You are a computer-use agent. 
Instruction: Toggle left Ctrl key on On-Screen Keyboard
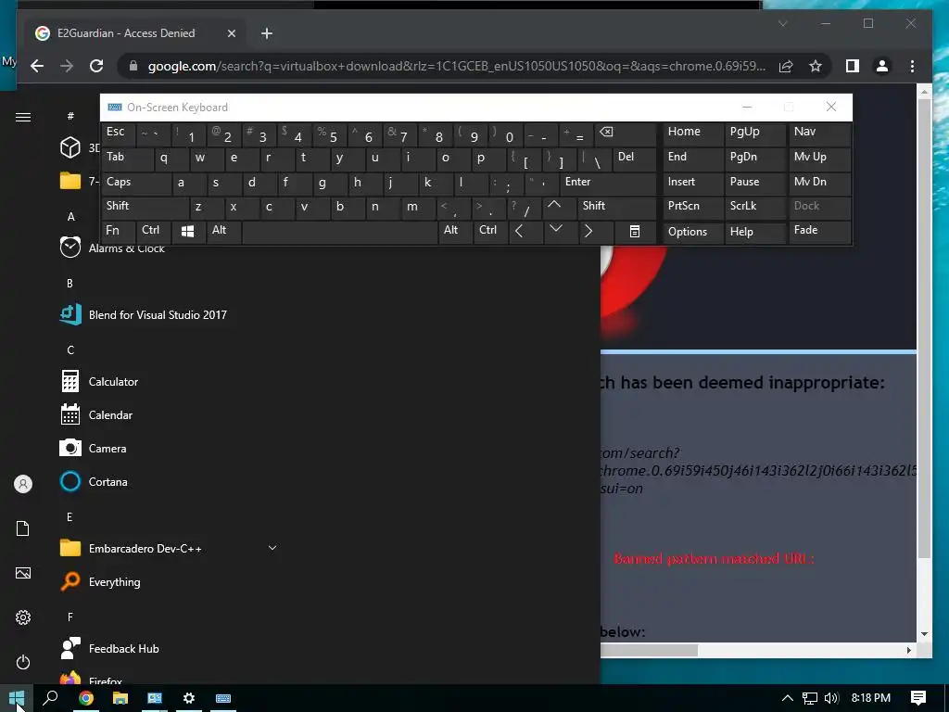click(x=154, y=231)
